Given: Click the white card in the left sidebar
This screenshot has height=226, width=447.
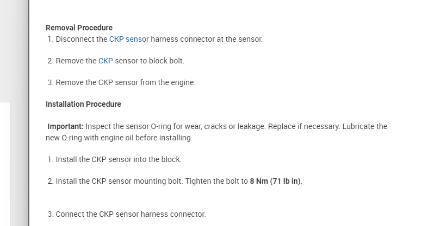Looking at the screenshot, I should point(5,163).
